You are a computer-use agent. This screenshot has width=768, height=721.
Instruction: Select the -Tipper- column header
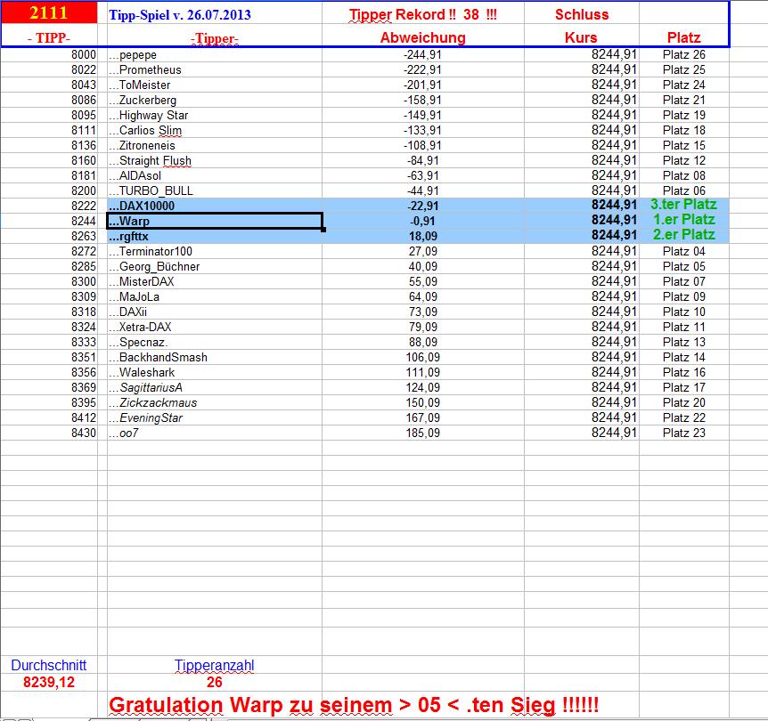click(212, 37)
